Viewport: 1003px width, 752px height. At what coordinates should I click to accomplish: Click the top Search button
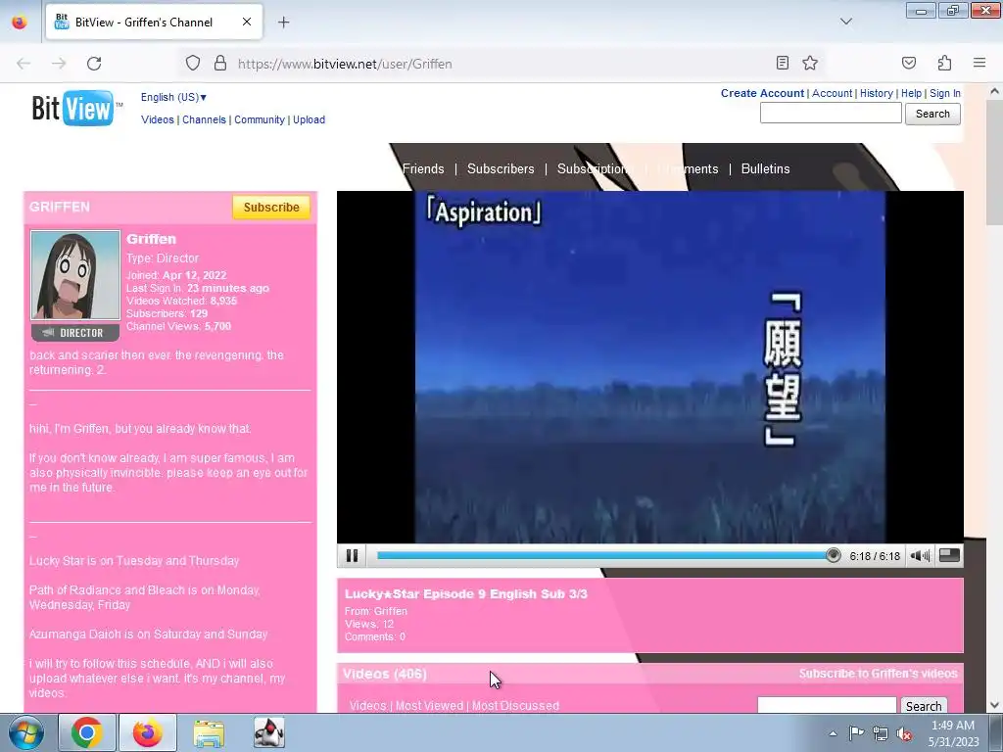pyautogui.click(x=932, y=114)
